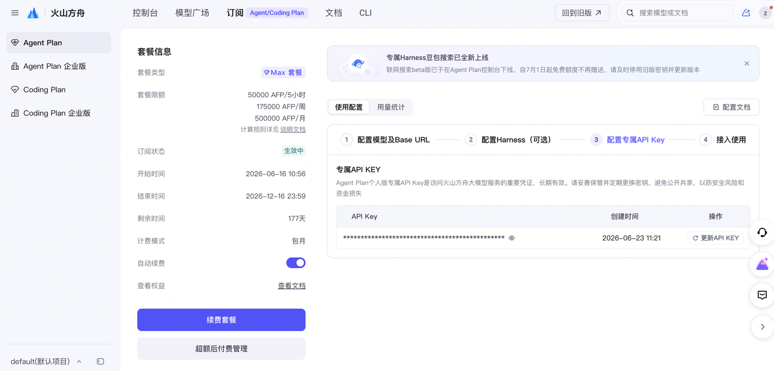Select step 3 配置专属API Key
The height and width of the screenshot is (371, 774).
click(x=628, y=140)
